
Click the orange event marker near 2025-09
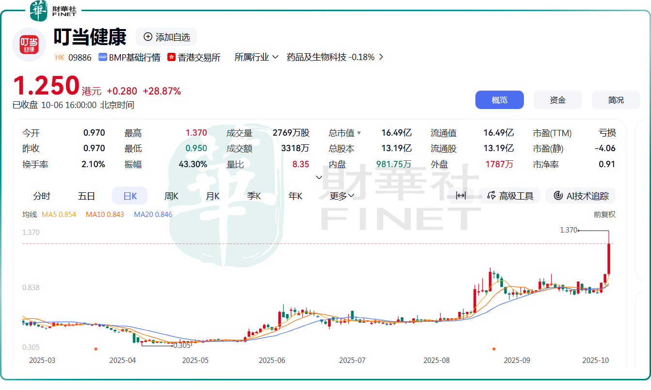click(494, 349)
